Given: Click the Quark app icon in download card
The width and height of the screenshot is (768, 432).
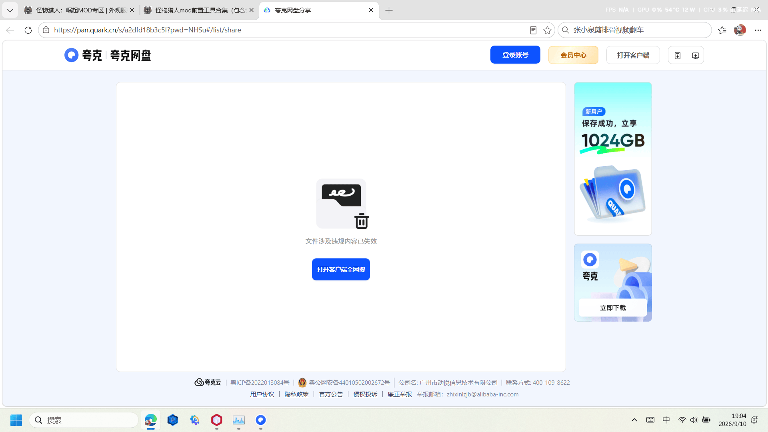Looking at the screenshot, I should (590, 260).
